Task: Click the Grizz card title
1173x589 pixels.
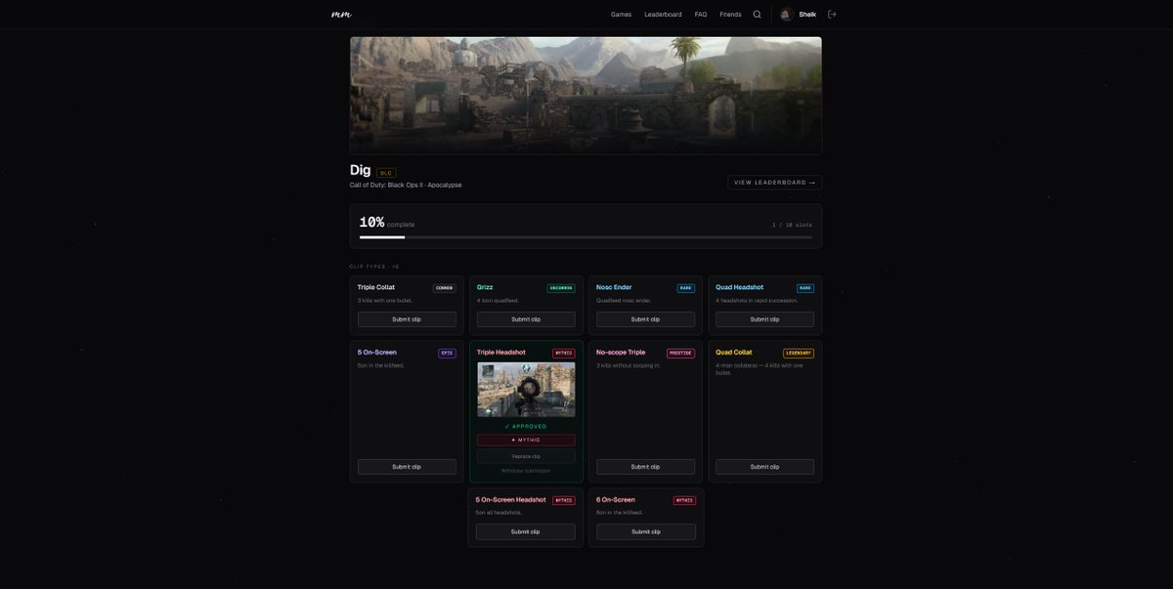Action: 485,287
